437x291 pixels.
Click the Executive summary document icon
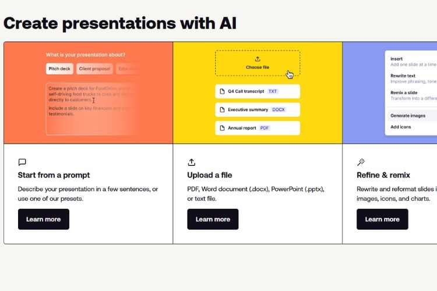pyautogui.click(x=222, y=109)
